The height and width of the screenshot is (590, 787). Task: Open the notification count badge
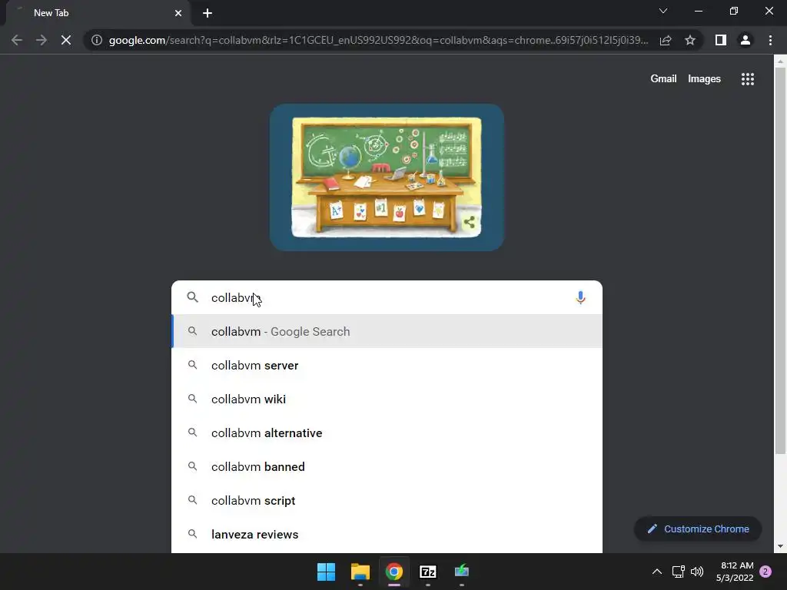(765, 572)
